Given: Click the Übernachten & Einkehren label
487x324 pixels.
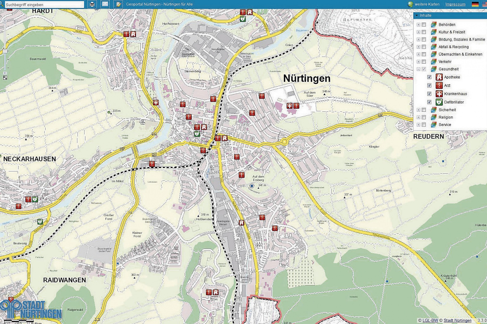Looking at the screenshot, I should pyautogui.click(x=460, y=54).
